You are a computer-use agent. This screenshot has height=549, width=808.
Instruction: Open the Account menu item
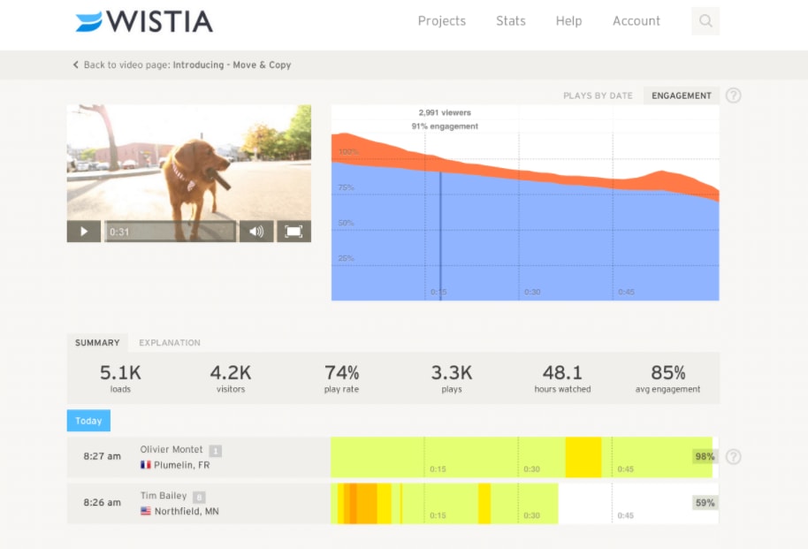click(636, 20)
